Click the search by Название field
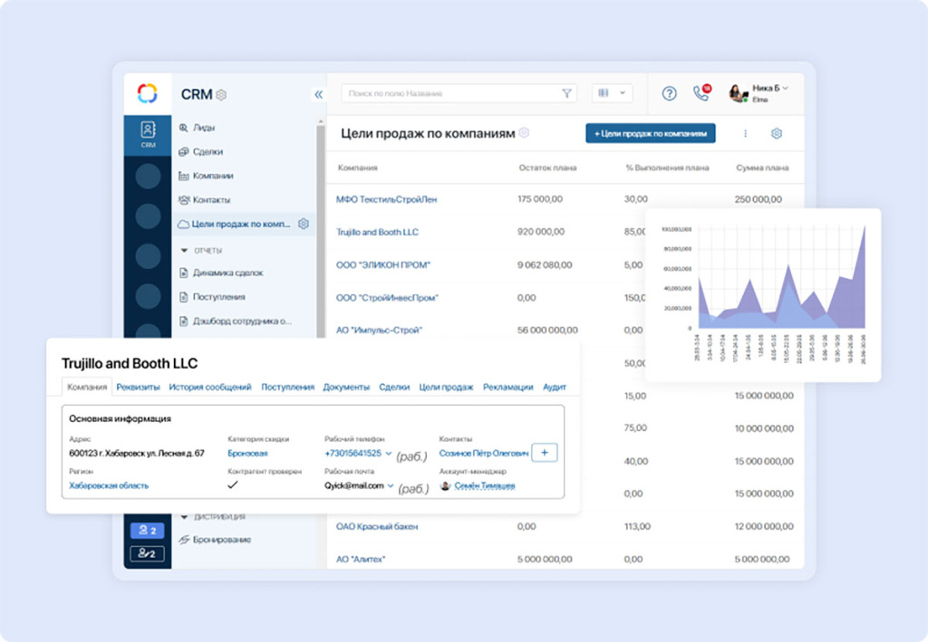928x642 pixels. click(x=449, y=93)
